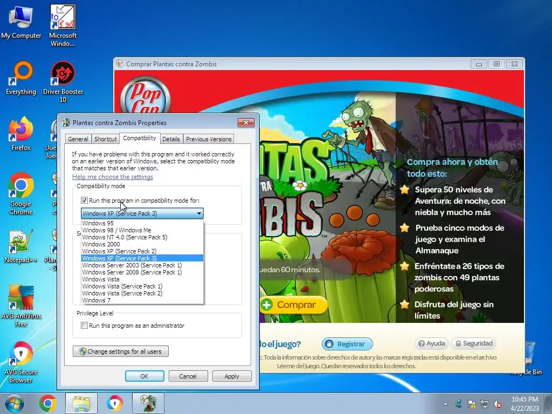This screenshot has width=552, height=414.
Task: Collapse the compatibility mode dropdown arrow
Action: click(199, 213)
